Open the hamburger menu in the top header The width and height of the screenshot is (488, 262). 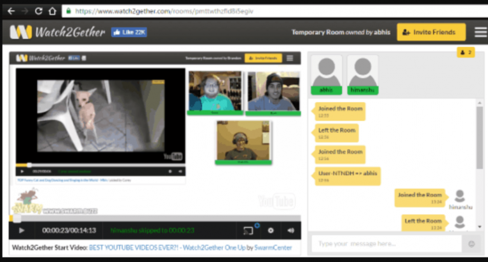coord(481,32)
